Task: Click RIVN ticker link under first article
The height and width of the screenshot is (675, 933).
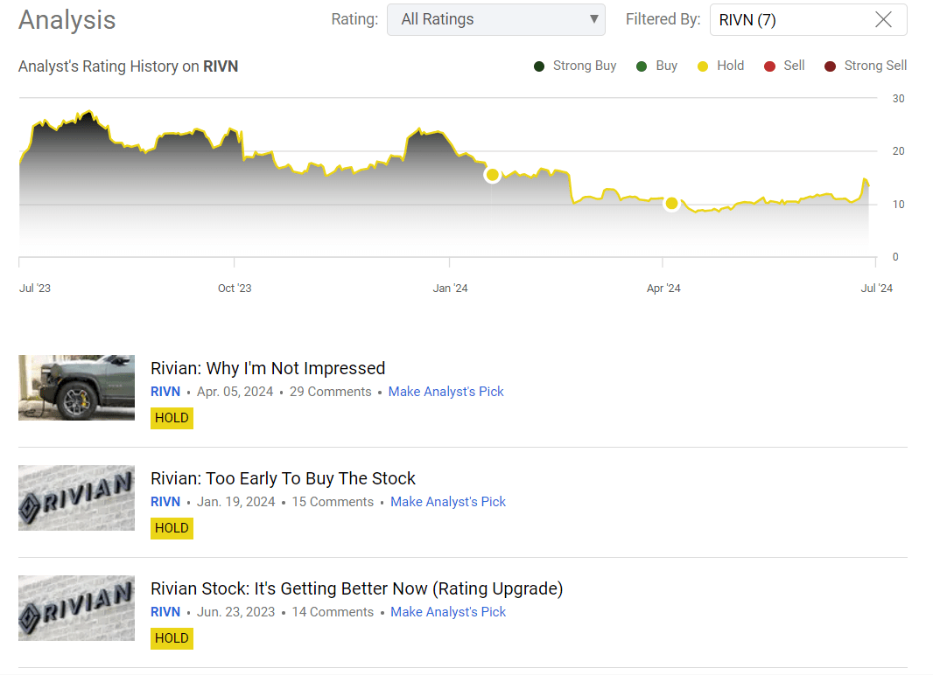Action: 165,392
